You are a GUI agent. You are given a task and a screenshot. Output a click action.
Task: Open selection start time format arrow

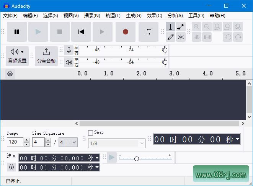tap(97, 158)
